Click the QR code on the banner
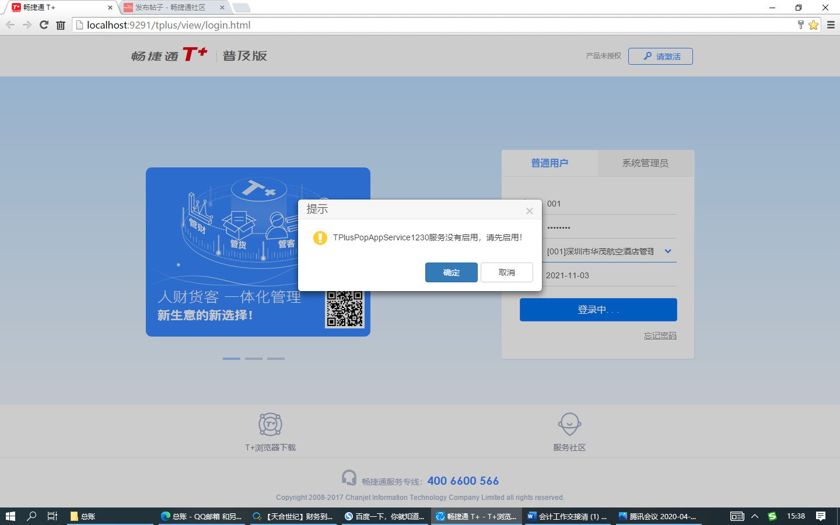Screen dimensions: 840x525 345,309
